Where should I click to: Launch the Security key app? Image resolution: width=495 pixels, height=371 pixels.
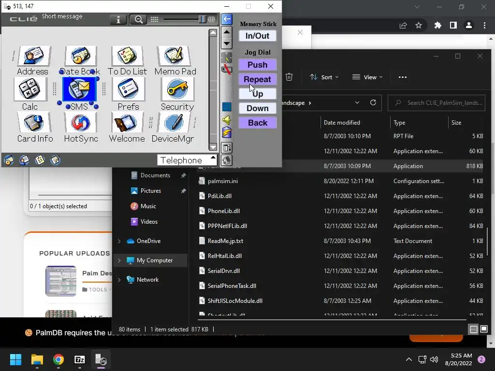pos(177,94)
